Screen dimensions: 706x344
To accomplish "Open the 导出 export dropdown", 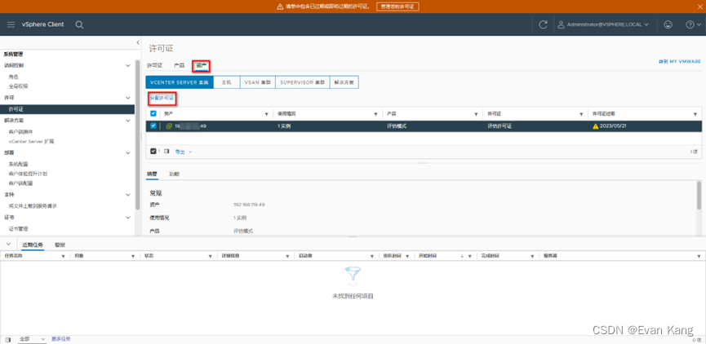I will pos(184,152).
